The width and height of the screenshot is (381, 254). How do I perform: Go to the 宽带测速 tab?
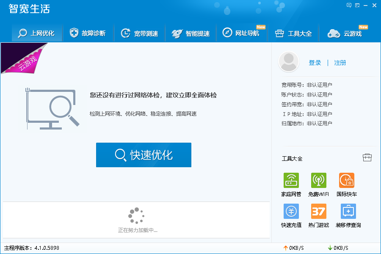[x=139, y=33]
